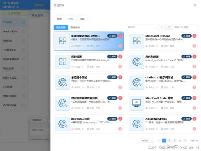Select the 我的关注 toggle

click(x=75, y=27)
